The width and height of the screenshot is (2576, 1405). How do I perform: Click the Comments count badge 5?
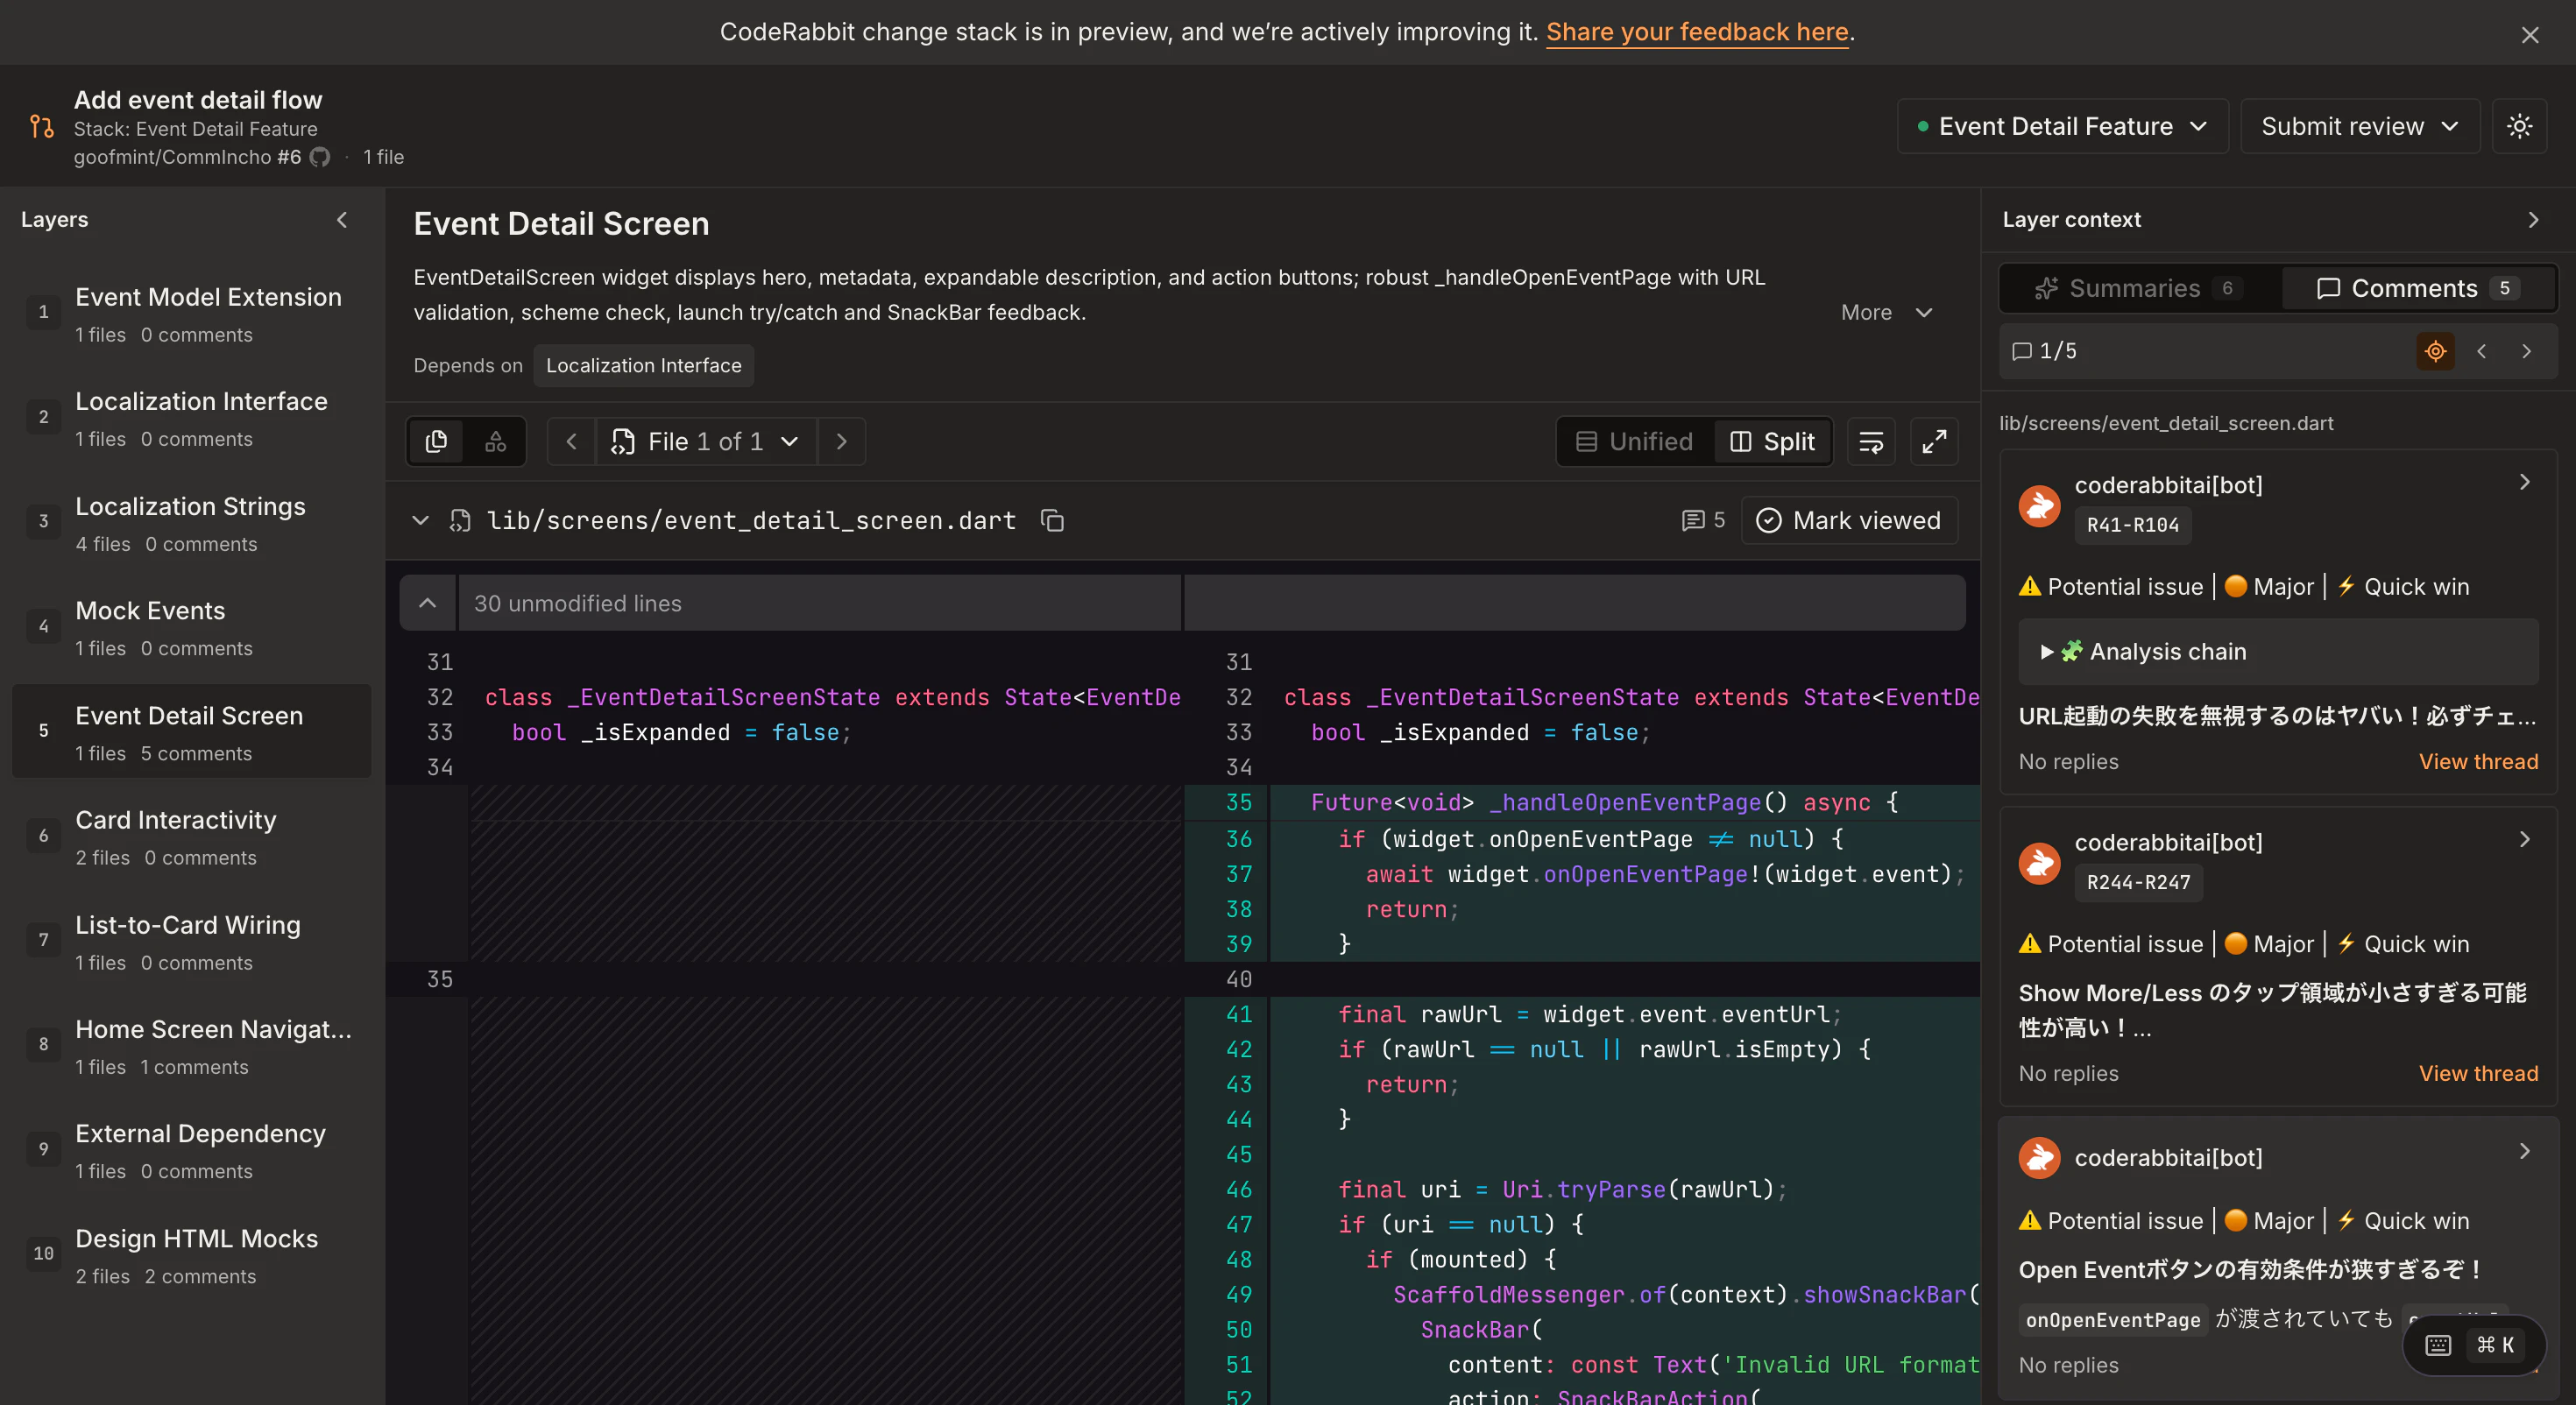point(2504,288)
